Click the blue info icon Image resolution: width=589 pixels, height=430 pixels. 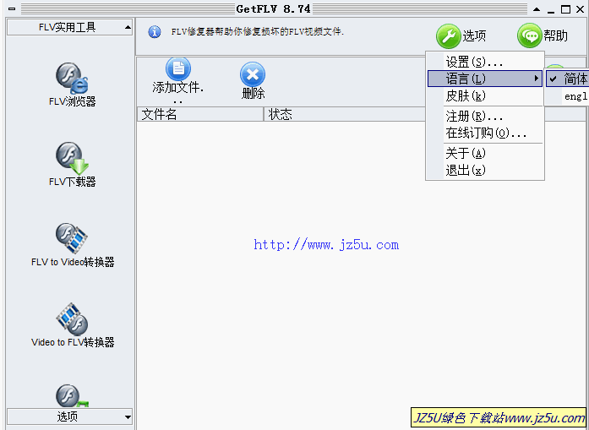(155, 32)
